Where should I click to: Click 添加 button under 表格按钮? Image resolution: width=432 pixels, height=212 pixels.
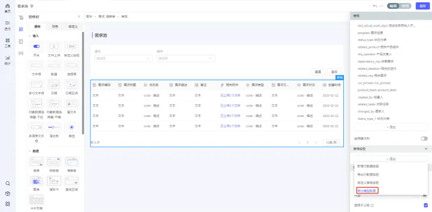tap(391, 159)
